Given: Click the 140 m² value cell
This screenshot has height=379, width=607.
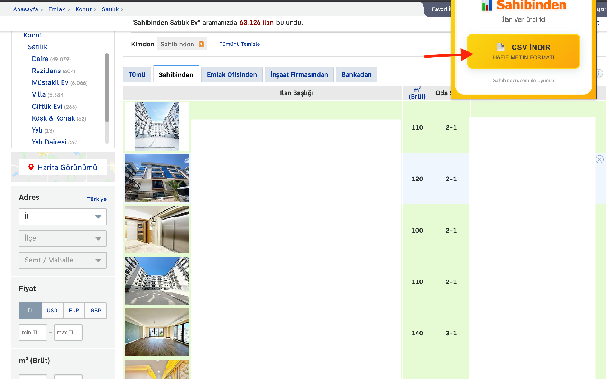Looking at the screenshot, I should pyautogui.click(x=417, y=333).
